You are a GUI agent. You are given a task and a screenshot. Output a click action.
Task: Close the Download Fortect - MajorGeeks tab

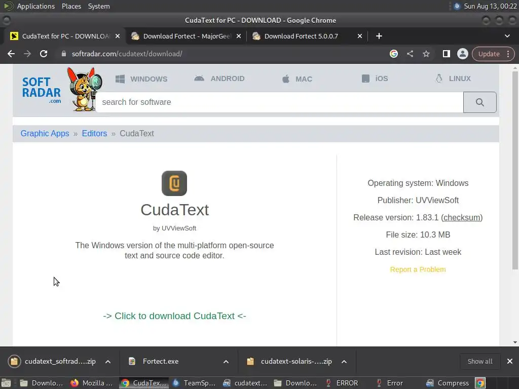pyautogui.click(x=239, y=36)
